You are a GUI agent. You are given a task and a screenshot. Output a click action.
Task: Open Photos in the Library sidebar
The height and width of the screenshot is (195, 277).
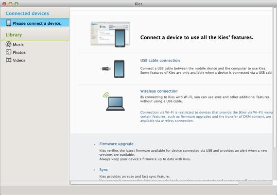(x=19, y=52)
